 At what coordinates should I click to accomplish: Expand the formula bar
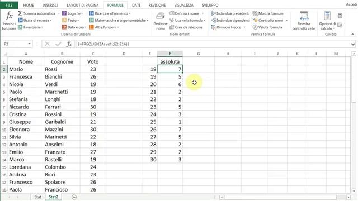pyautogui.click(x=353, y=44)
